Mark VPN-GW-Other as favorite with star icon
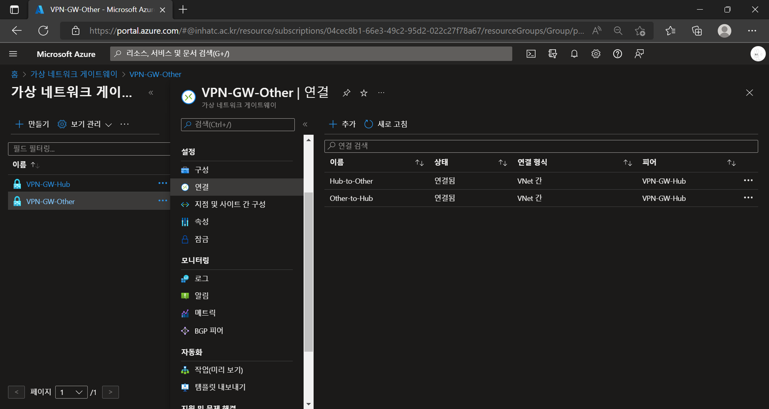 (x=364, y=93)
